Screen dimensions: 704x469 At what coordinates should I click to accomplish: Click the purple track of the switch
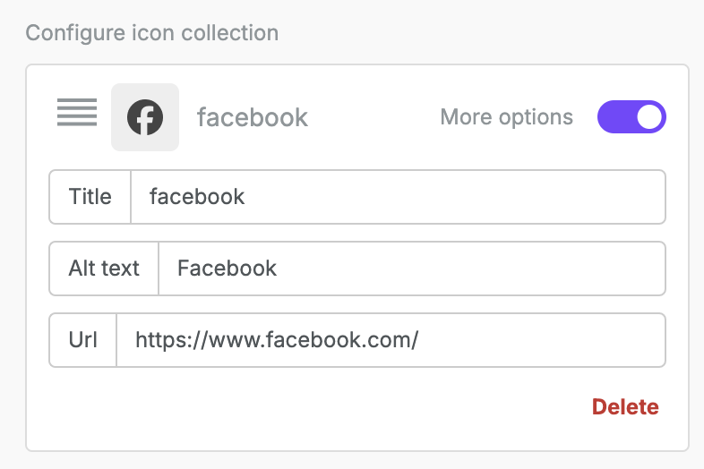pos(615,116)
